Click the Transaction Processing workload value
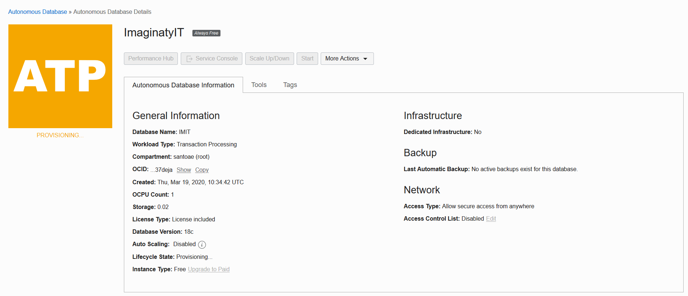This screenshot has width=688, height=296. tap(207, 144)
